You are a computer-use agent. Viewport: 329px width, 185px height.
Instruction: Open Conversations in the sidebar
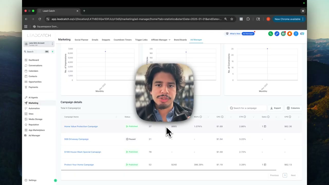[x=35, y=66]
